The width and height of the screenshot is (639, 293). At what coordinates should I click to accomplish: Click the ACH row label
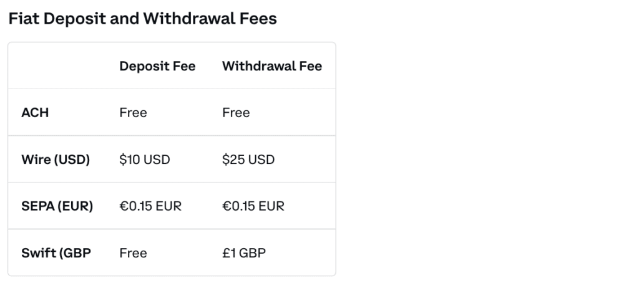35,113
